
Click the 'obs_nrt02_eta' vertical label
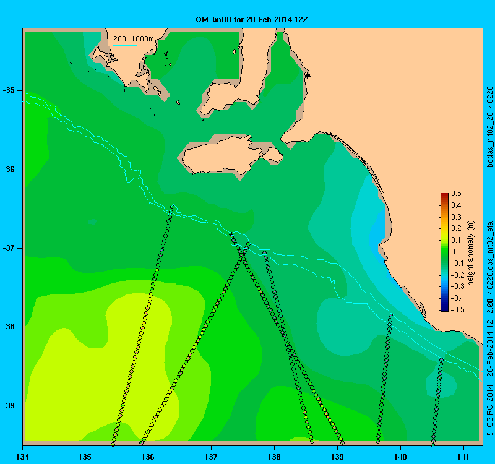pyautogui.click(x=489, y=246)
